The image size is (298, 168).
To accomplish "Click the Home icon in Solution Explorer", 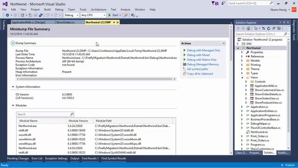I will pos(248,28).
